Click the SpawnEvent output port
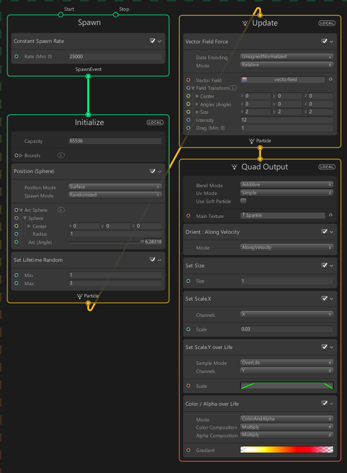347x473 pixels. [88, 77]
